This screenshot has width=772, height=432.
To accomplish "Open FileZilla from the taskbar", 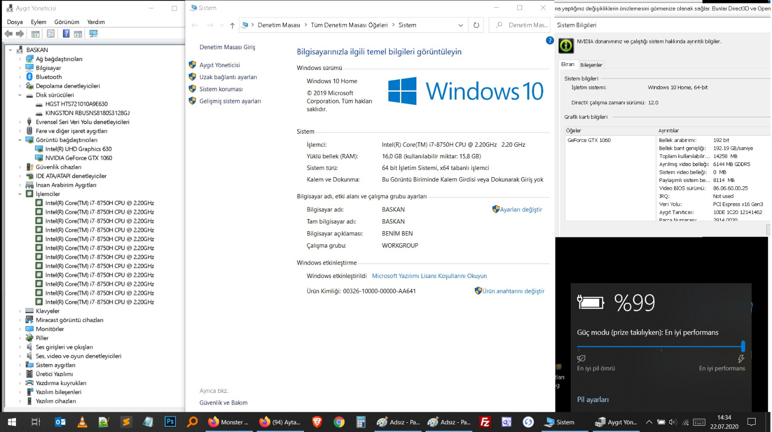I will pyautogui.click(x=485, y=422).
